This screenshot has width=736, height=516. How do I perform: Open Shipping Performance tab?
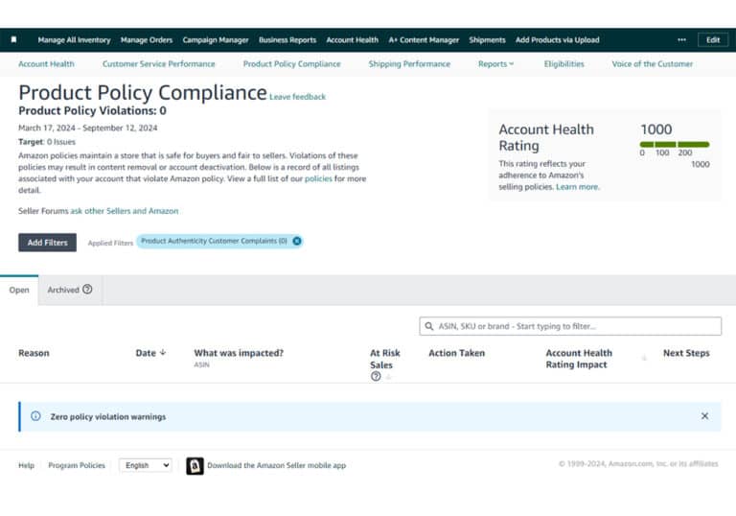pyautogui.click(x=409, y=64)
